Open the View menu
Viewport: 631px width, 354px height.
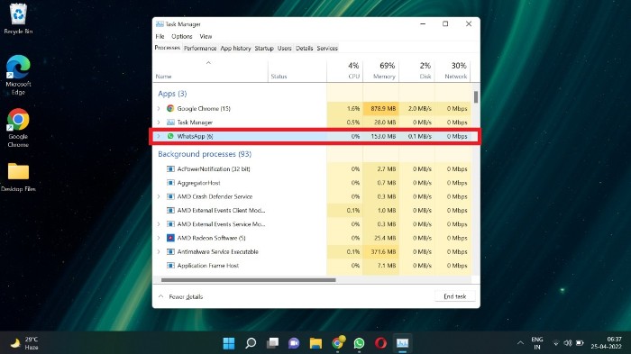206,36
